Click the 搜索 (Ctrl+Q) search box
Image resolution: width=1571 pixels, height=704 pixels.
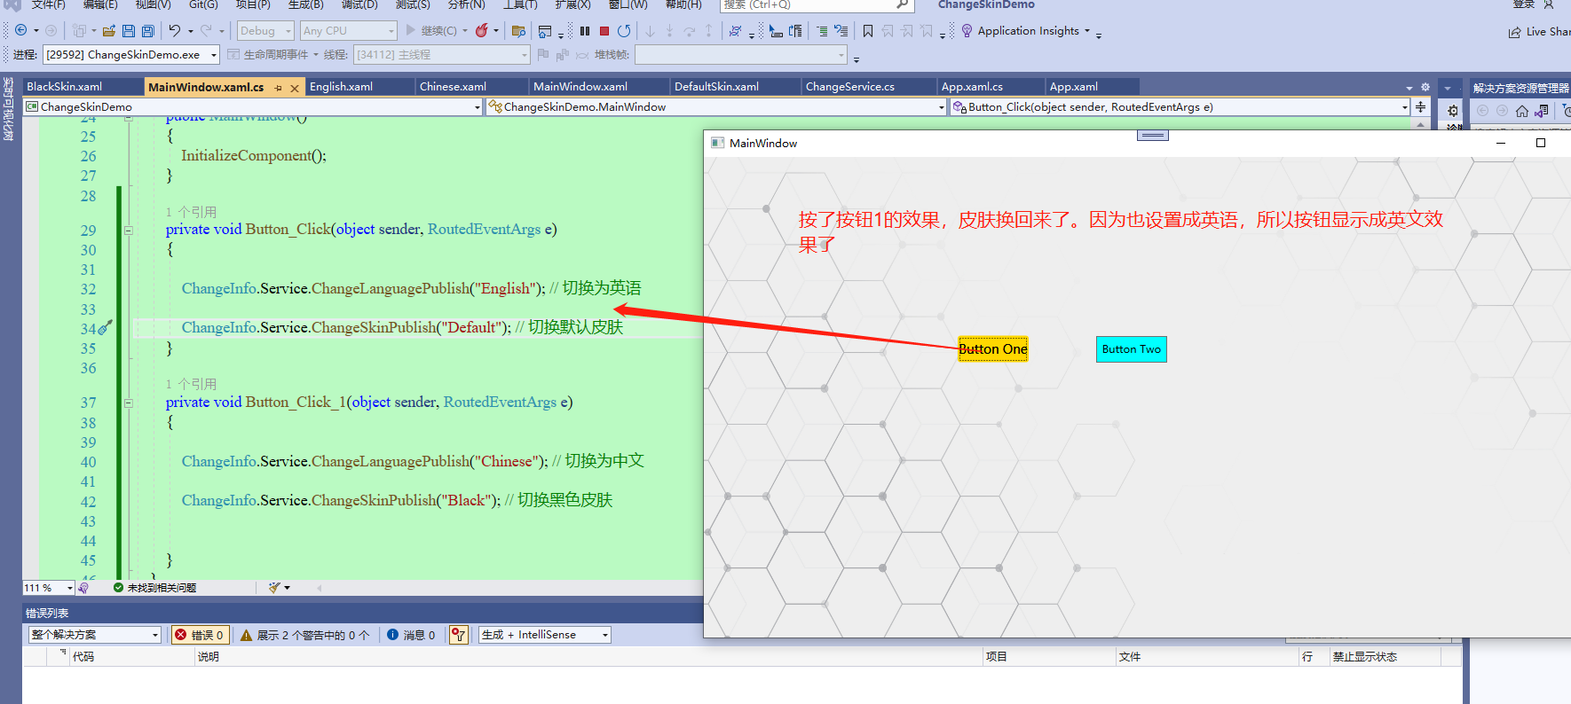817,4
